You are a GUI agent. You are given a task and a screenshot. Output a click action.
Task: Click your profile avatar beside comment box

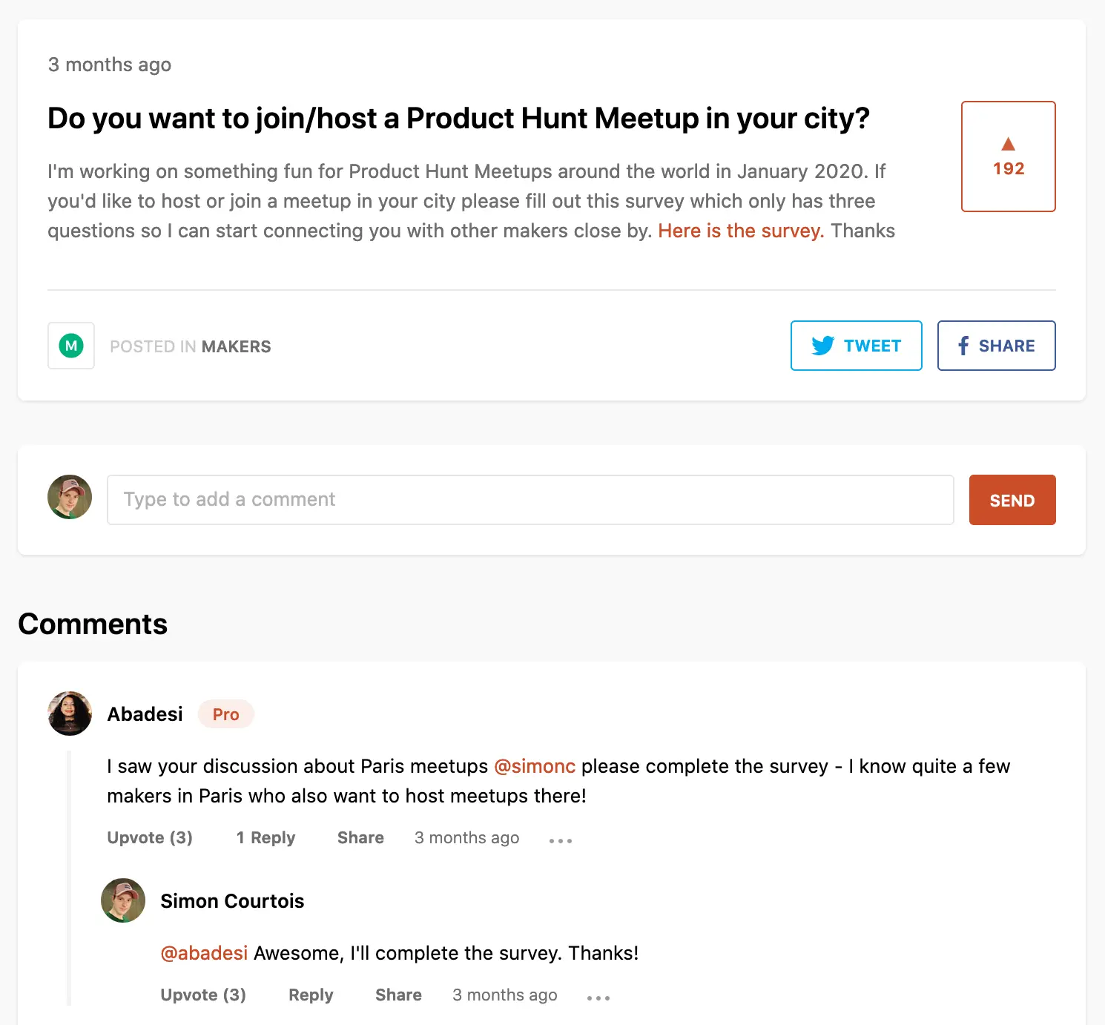(70, 497)
